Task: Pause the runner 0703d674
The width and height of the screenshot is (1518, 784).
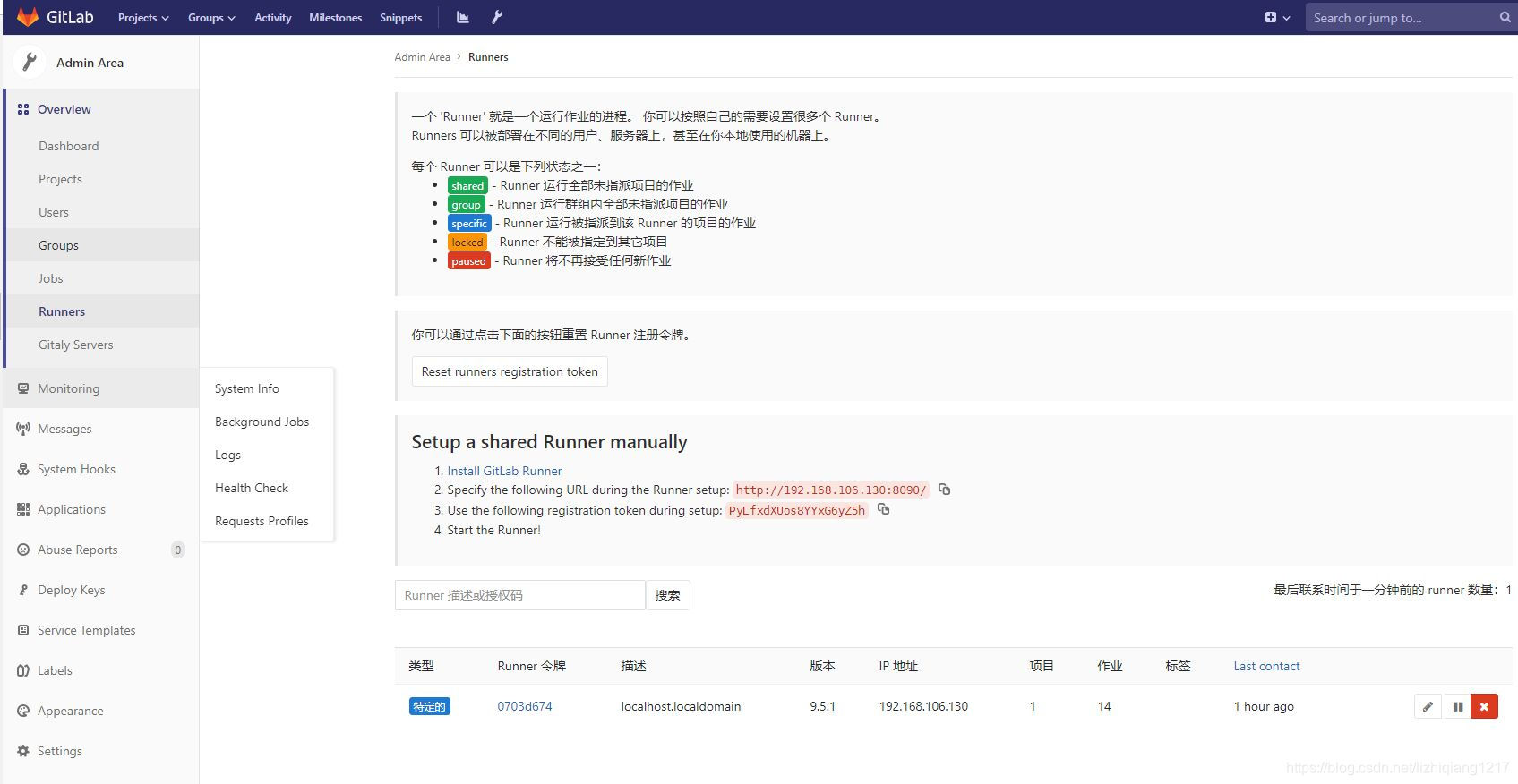Action: pos(1457,706)
